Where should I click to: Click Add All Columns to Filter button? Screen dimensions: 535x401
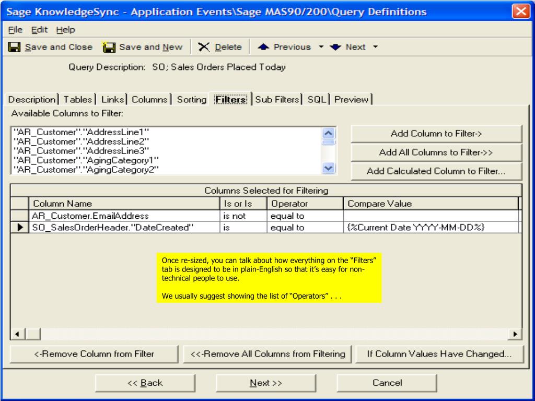(436, 152)
